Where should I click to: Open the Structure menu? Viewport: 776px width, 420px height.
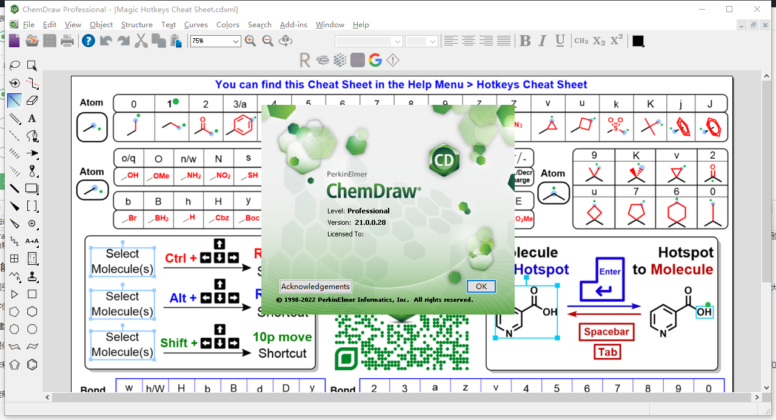(x=136, y=25)
